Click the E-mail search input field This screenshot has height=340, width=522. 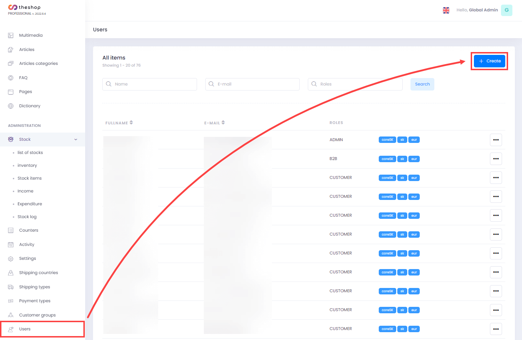tap(252, 84)
